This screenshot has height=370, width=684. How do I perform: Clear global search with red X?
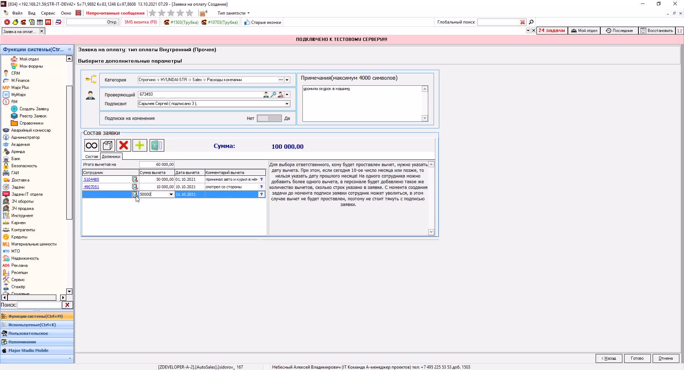523,22
